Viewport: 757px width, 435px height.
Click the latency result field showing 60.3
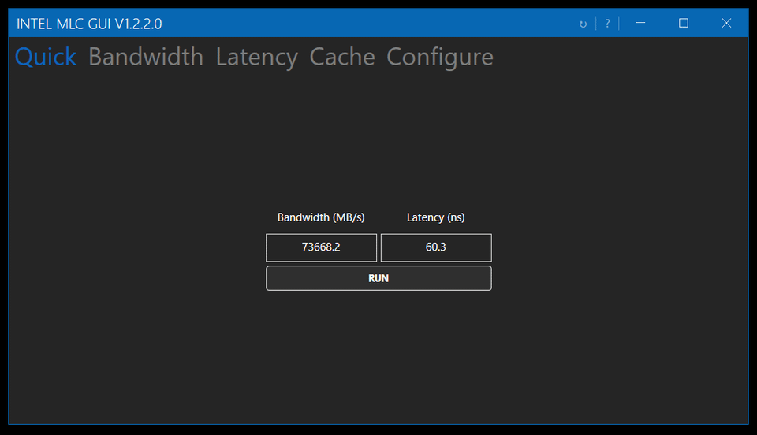(x=436, y=247)
